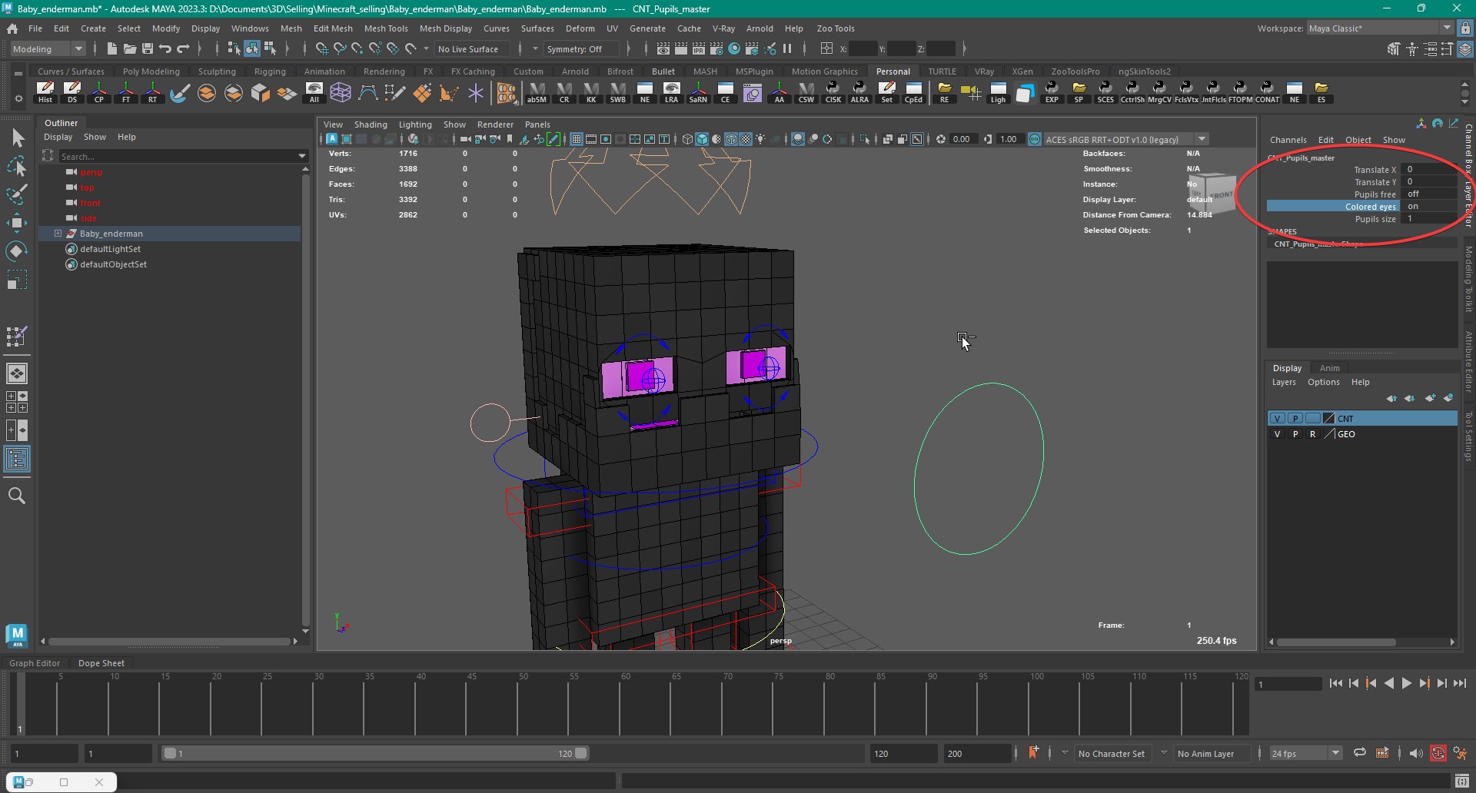Expand the Baby_enderman node in Outliner
This screenshot has width=1476, height=793.
click(58, 233)
